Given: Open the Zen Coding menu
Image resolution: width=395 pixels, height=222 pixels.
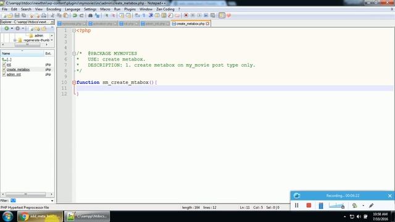Looking at the screenshot, I should pos(165,9).
